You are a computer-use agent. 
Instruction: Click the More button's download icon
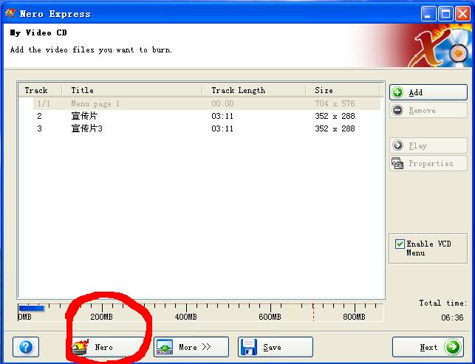pos(165,347)
